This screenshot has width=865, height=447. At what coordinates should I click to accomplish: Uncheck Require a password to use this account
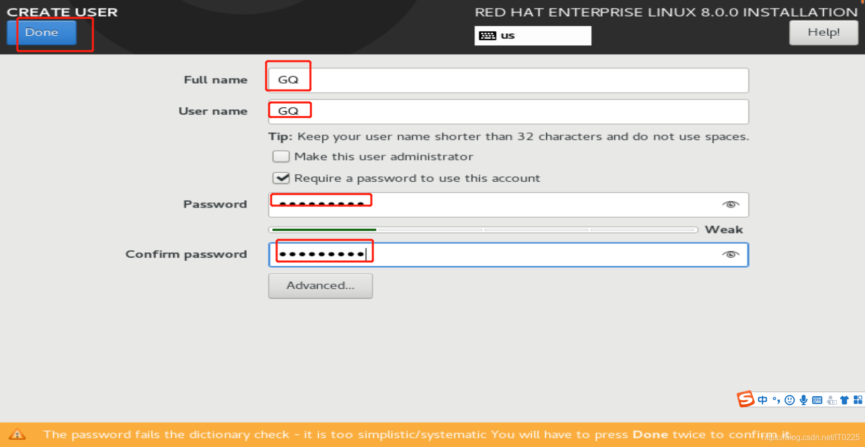(281, 178)
